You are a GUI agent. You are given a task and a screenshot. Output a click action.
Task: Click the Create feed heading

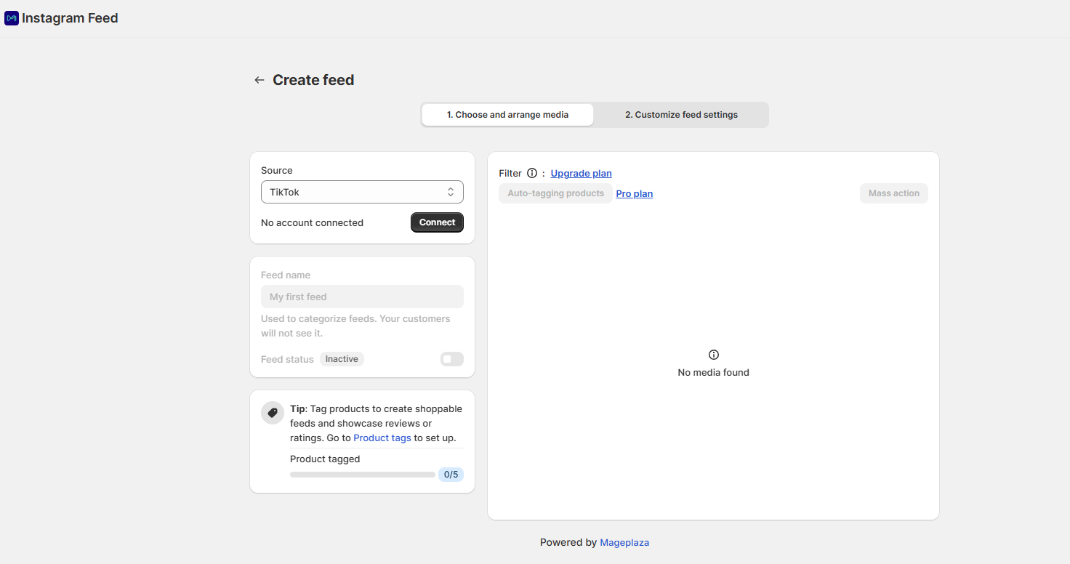click(x=313, y=80)
